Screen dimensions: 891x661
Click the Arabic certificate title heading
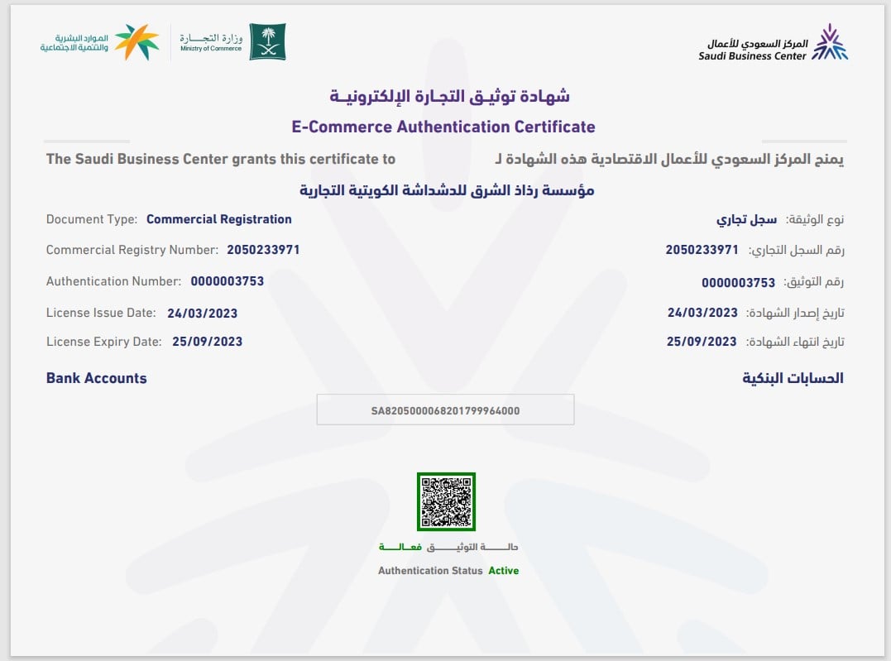tap(450, 96)
